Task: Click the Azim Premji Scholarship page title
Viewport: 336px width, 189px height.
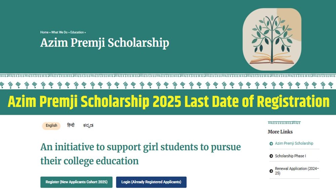Action: pyautogui.click(x=104, y=43)
